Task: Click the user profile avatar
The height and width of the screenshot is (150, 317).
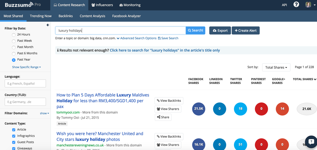Action: pos(308,5)
